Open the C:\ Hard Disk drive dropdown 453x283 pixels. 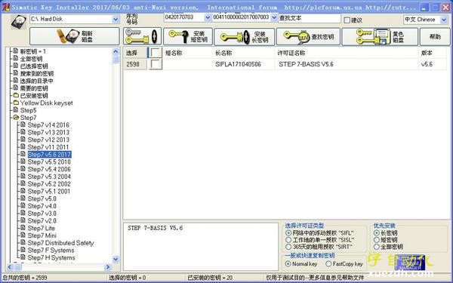[x=116, y=20]
